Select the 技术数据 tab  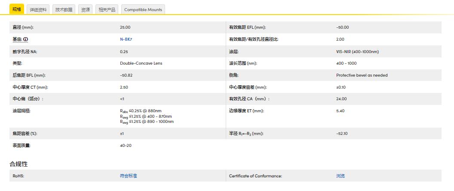click(x=64, y=9)
